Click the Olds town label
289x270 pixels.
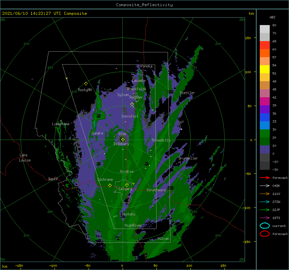(x=122, y=134)
